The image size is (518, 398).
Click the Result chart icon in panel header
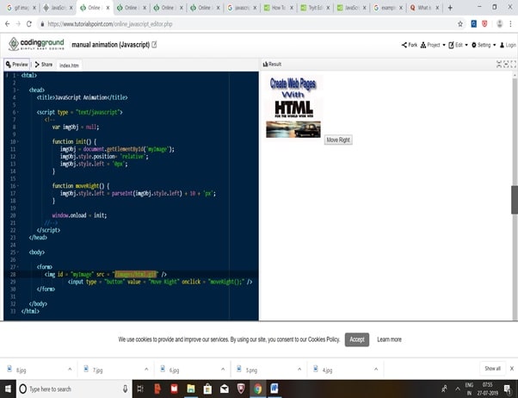265,65
